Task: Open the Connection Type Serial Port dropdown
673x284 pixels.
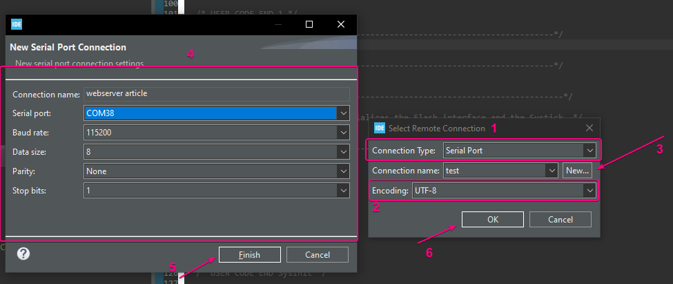Action: tap(589, 151)
